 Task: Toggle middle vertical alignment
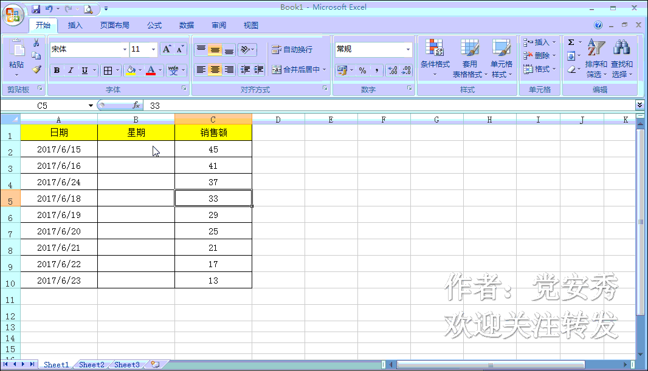pos(215,50)
